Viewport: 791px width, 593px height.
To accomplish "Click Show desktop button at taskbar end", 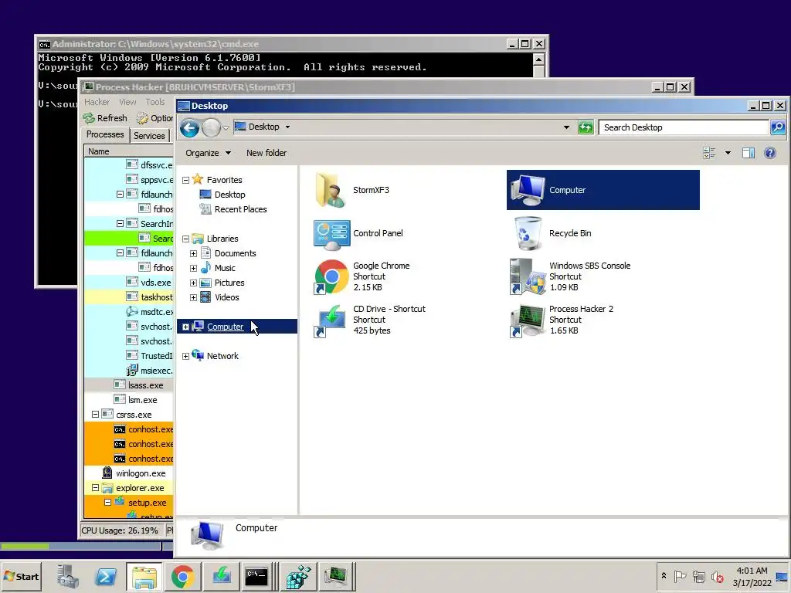I will pyautogui.click(x=783, y=576).
